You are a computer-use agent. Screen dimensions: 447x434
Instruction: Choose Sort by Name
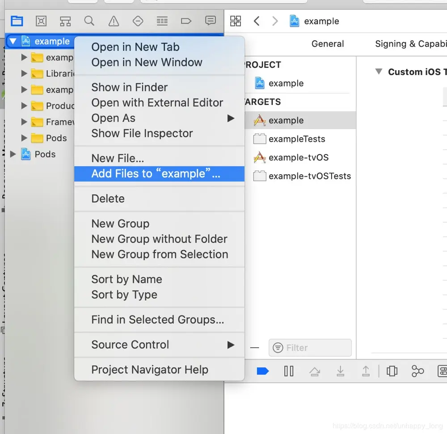click(x=160, y=279)
